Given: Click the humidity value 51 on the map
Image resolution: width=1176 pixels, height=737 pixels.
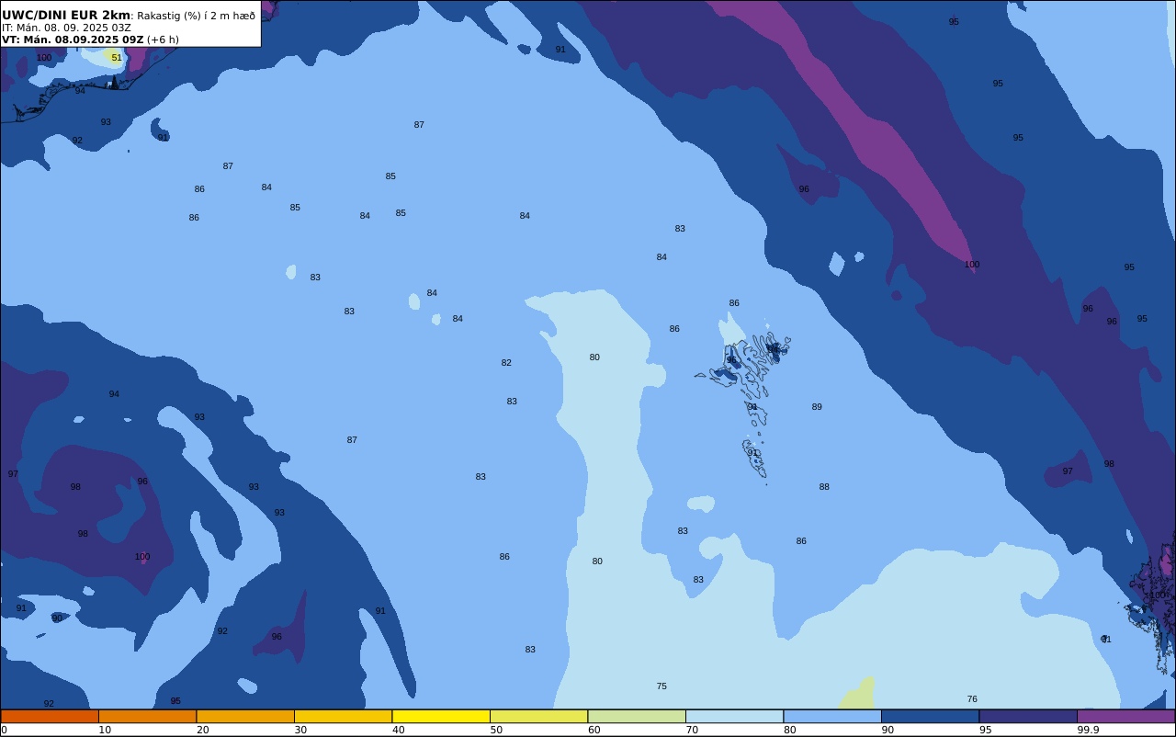Looking at the screenshot, I should (117, 58).
